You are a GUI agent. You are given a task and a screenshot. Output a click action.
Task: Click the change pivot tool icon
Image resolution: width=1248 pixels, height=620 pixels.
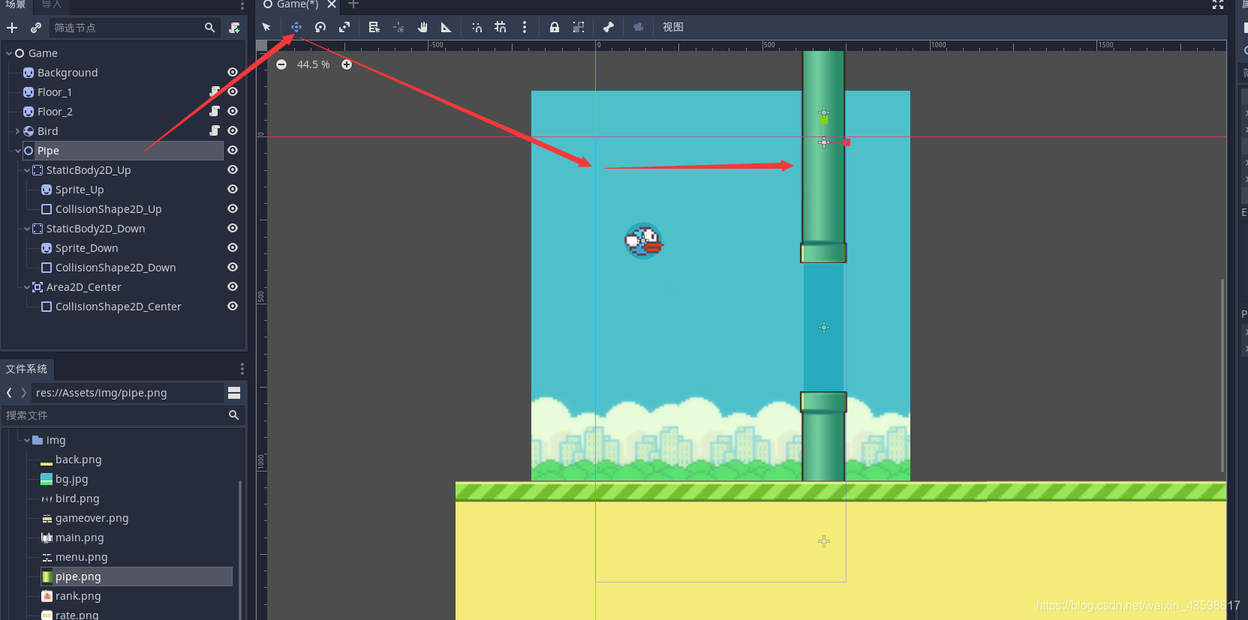398,27
